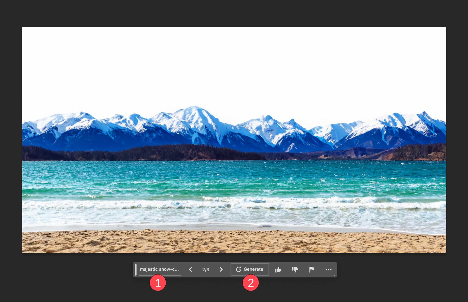
Task: Click the sparkle icon in the Generate button
Action: click(x=238, y=270)
